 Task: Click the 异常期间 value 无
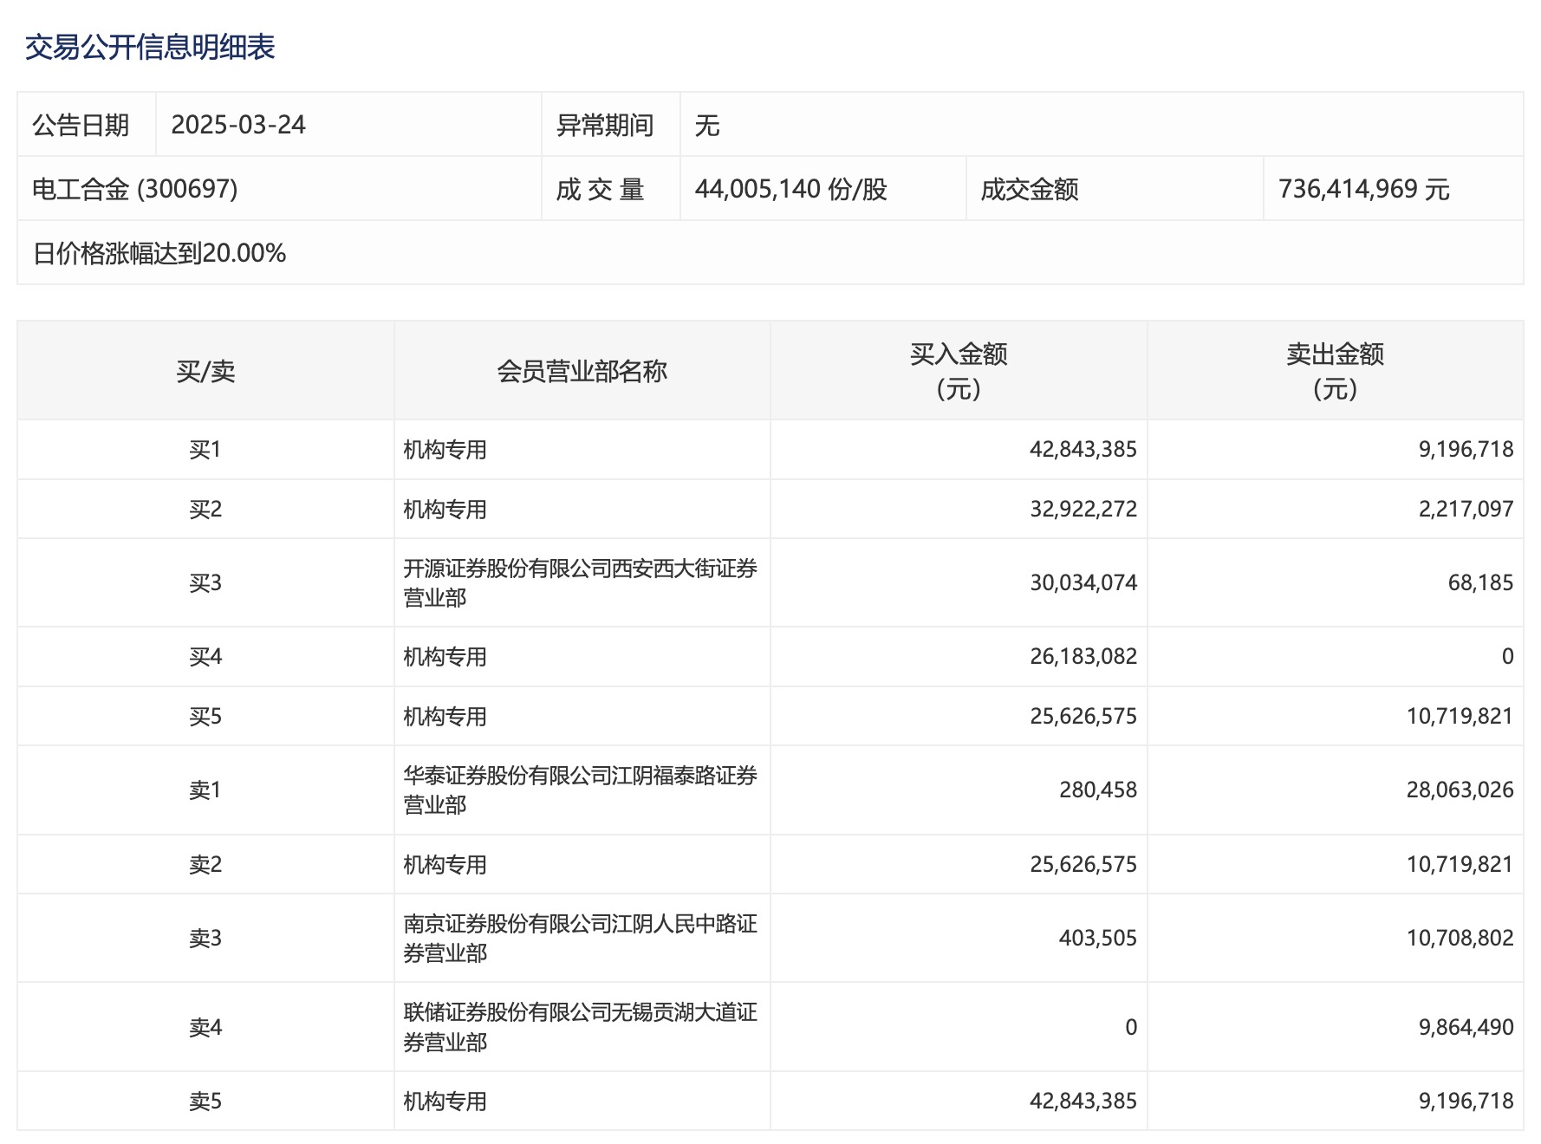(707, 126)
